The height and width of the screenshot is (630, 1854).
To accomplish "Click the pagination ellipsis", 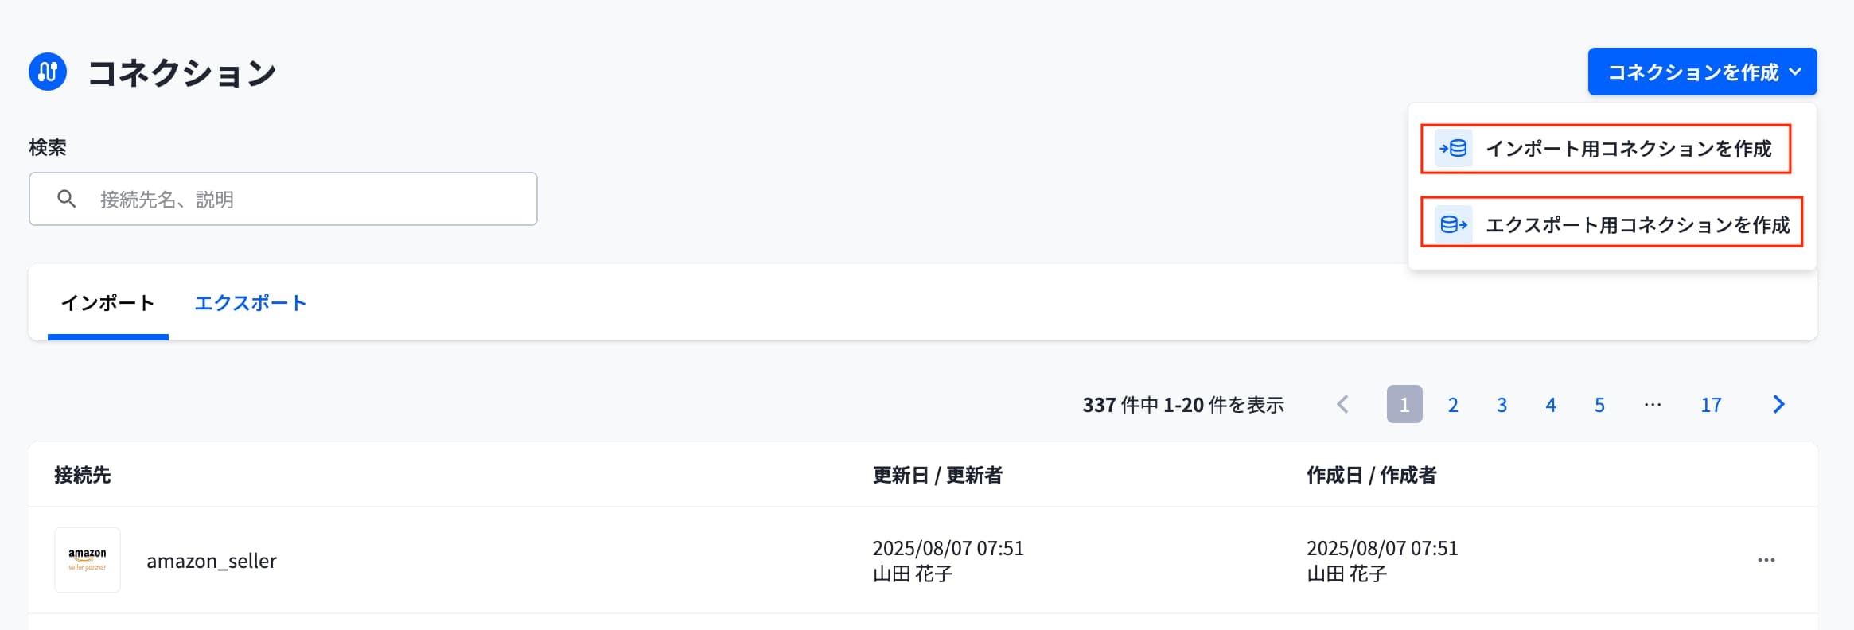I will point(1653,404).
